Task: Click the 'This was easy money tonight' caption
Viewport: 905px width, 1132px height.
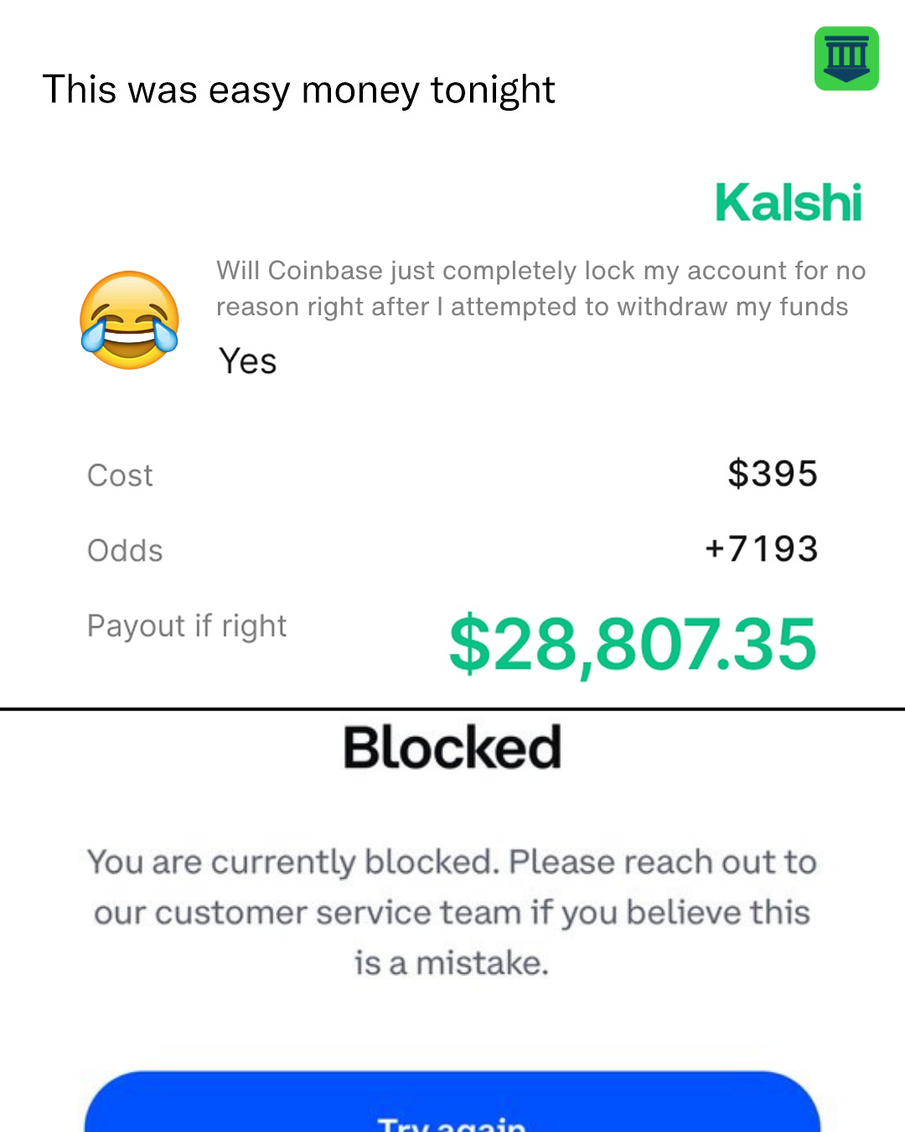Action: pyautogui.click(x=299, y=90)
